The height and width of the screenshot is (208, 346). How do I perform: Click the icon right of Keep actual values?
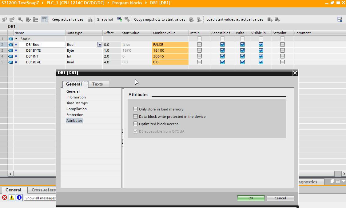(90, 19)
